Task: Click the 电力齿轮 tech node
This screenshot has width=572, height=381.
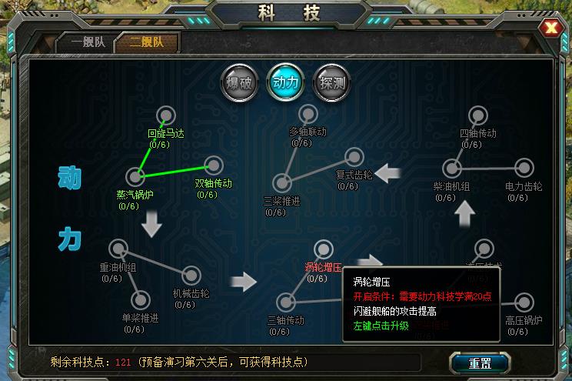Action: (x=524, y=168)
